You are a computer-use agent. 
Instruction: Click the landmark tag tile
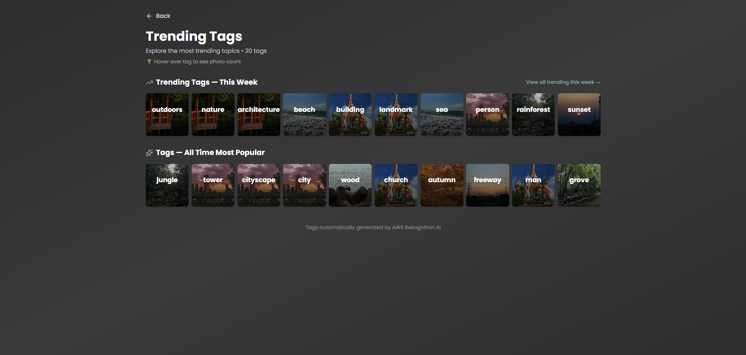[396, 114]
